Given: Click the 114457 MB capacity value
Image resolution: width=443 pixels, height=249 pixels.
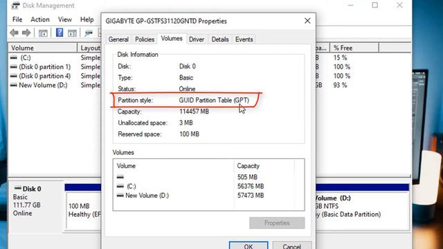Looking at the screenshot, I should [194, 111].
